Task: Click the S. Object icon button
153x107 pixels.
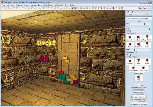Action: [130, 62]
